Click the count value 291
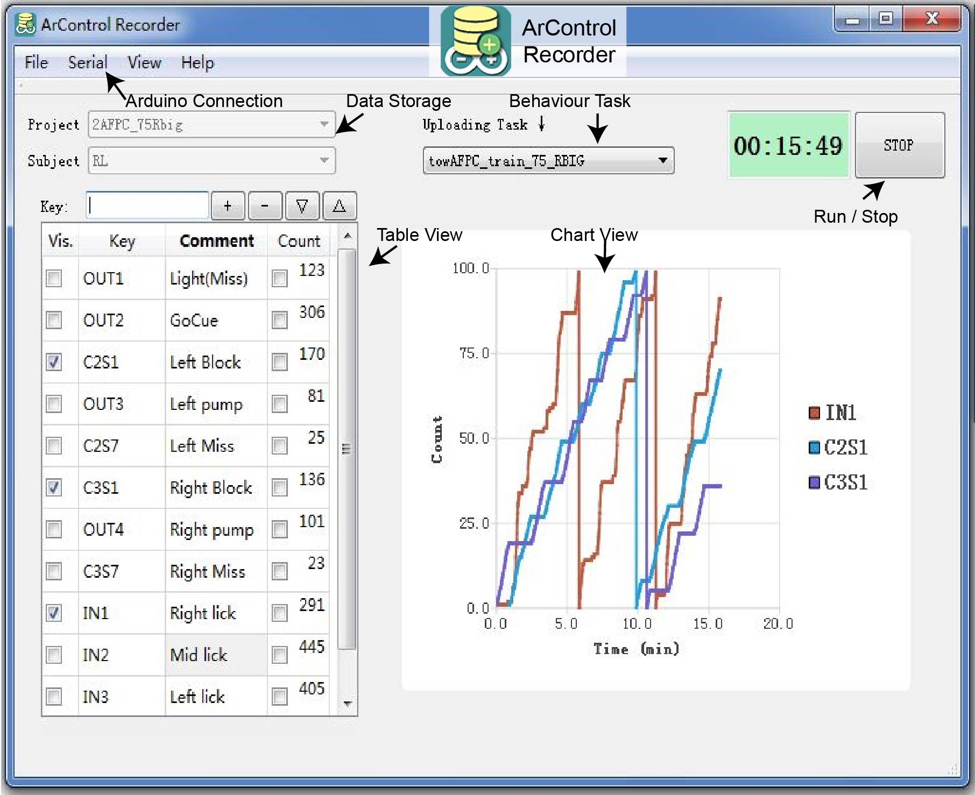This screenshot has height=795, width=975. coord(312,605)
